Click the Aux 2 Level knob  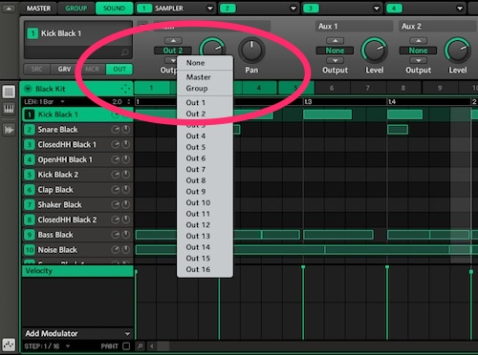tap(458, 51)
